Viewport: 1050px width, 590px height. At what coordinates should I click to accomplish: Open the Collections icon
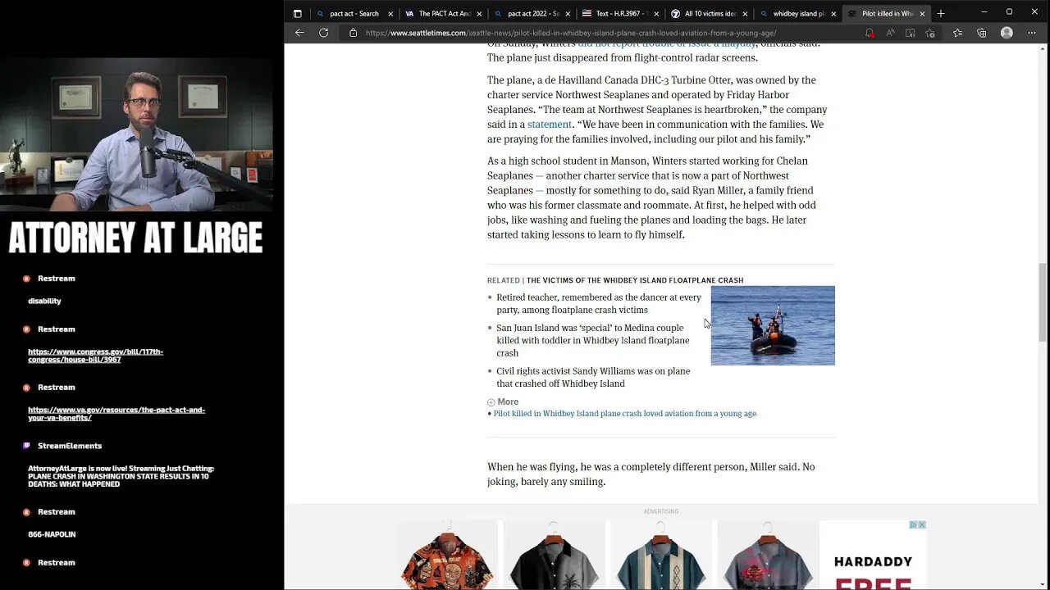(x=981, y=33)
